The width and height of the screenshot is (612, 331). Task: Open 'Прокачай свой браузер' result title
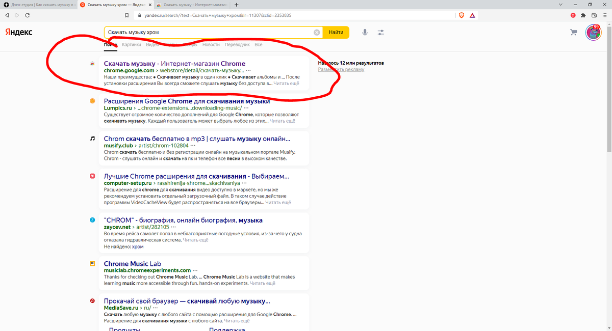[187, 301]
